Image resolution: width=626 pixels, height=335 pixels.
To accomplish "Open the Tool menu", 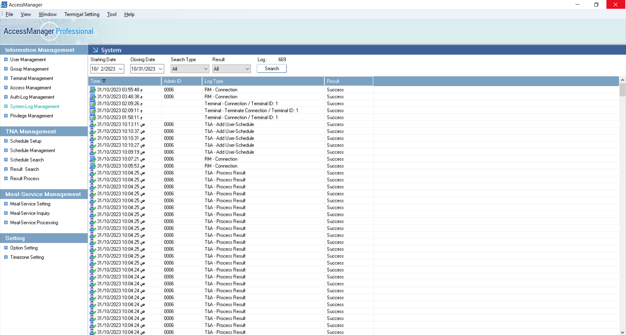I will click(x=112, y=14).
